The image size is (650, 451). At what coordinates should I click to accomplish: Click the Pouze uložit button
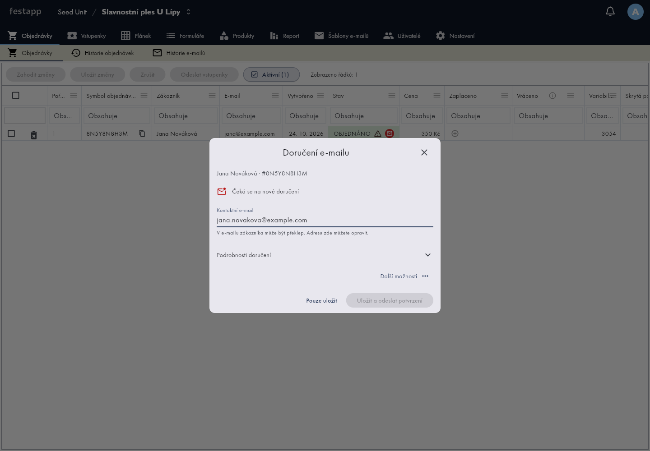321,300
